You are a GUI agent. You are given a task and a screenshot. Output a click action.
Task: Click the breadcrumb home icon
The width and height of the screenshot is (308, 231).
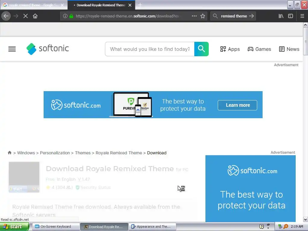[x=9, y=152]
